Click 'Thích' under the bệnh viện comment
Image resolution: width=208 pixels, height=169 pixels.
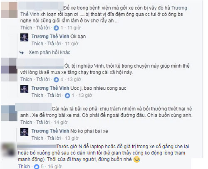pos(26,28)
